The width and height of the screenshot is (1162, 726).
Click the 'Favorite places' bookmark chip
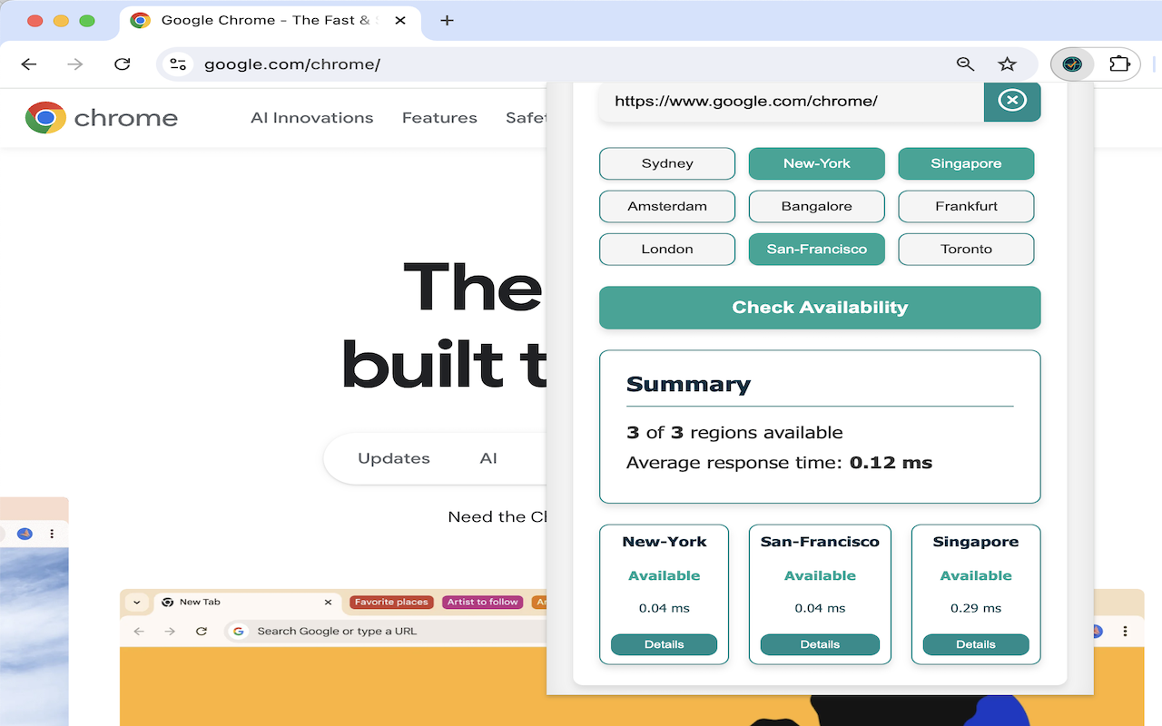tap(391, 602)
